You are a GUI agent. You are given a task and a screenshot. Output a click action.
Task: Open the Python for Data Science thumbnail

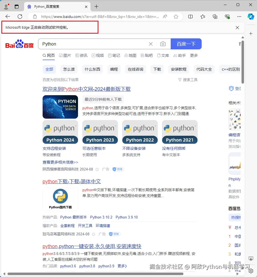pos(60,107)
